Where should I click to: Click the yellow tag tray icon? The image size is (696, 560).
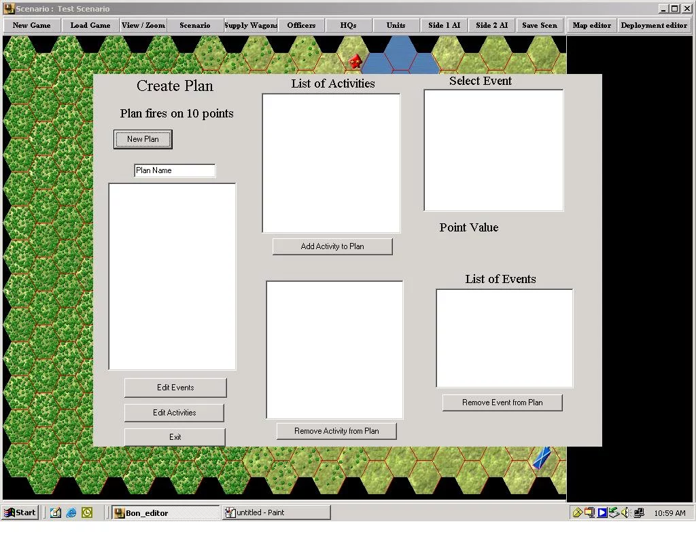pos(578,512)
